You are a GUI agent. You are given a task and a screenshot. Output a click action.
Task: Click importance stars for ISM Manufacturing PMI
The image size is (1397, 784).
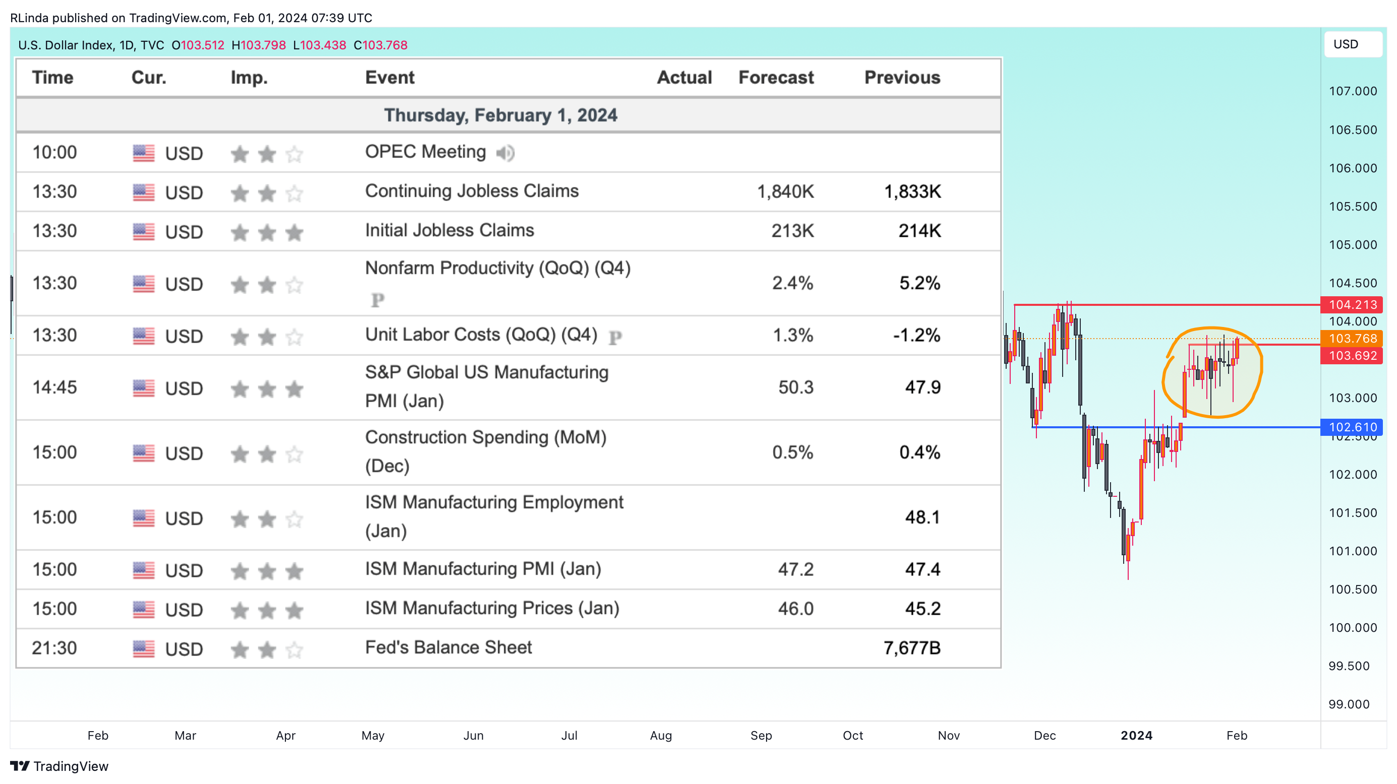[267, 571]
